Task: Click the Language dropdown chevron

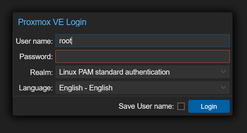Action: 223,87
